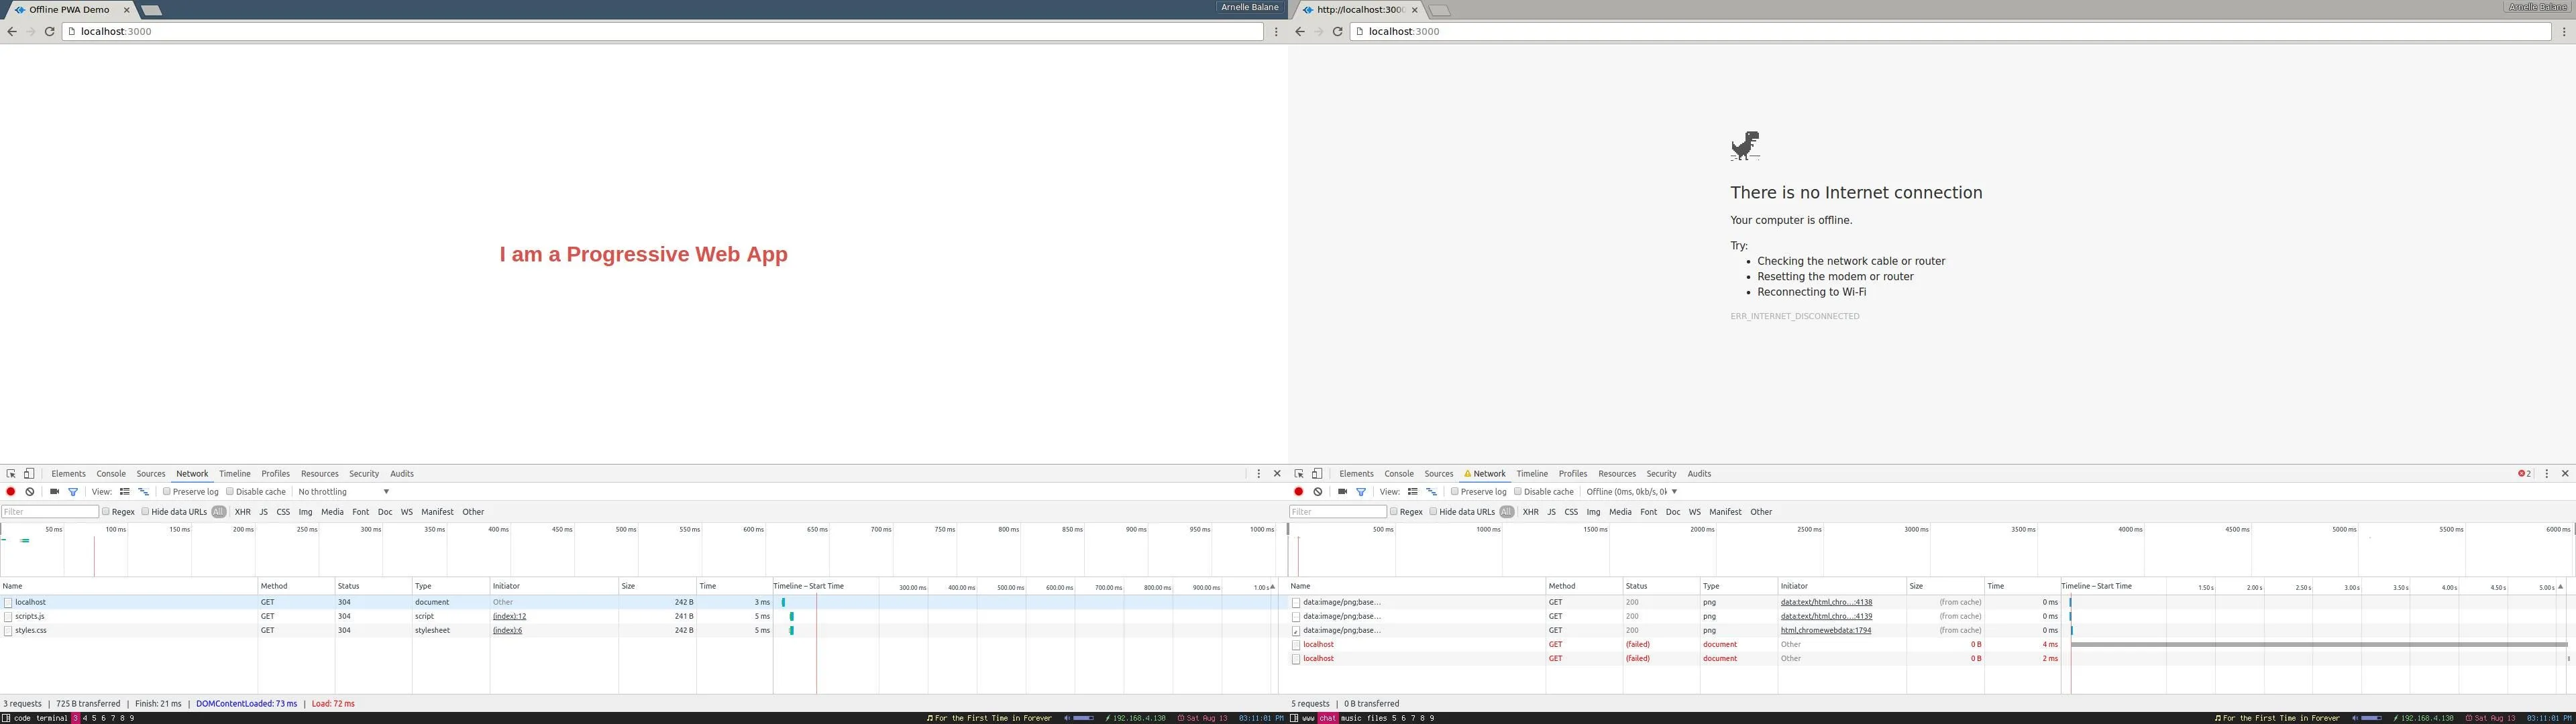The width and height of the screenshot is (2576, 724).
Task: Open the DevTools customize menu (three dots)
Action: [1258, 473]
